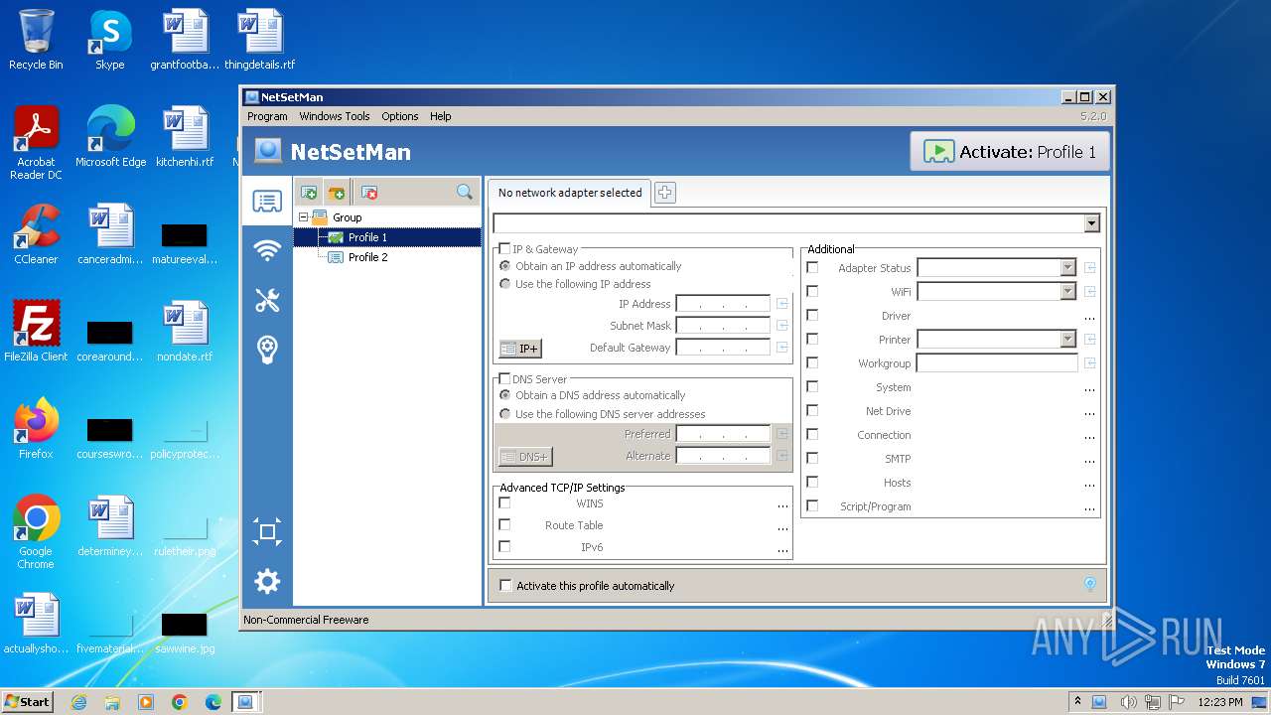The image size is (1271, 715).
Task: Open the Windows Start menu
Action: pos(28,702)
